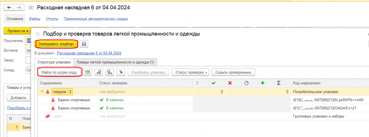Switch to 'Структура упаковок' tab
The width and height of the screenshot is (369, 137).
click(54, 62)
